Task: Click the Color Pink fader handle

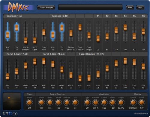Action: [44, 32]
